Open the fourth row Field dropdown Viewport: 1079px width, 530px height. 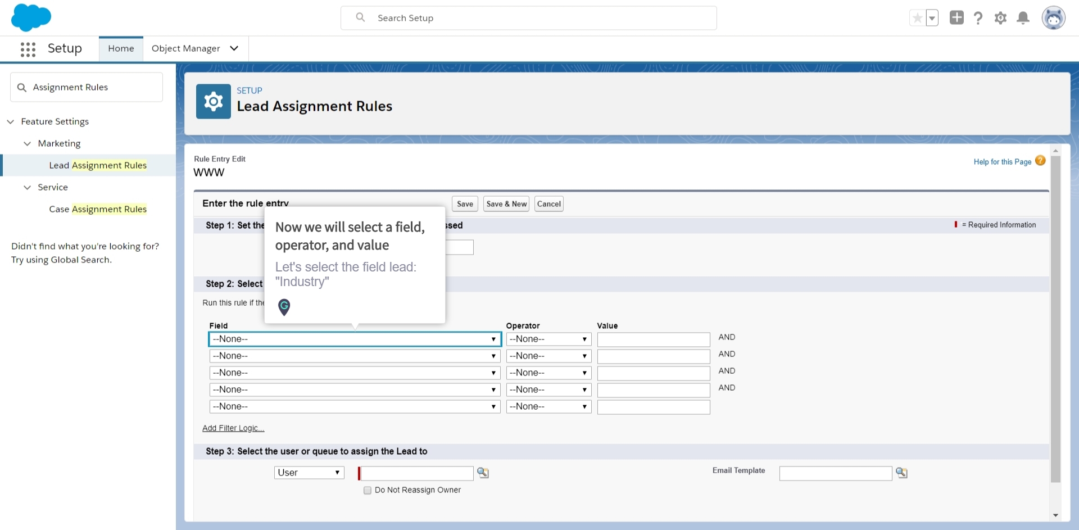pos(355,389)
